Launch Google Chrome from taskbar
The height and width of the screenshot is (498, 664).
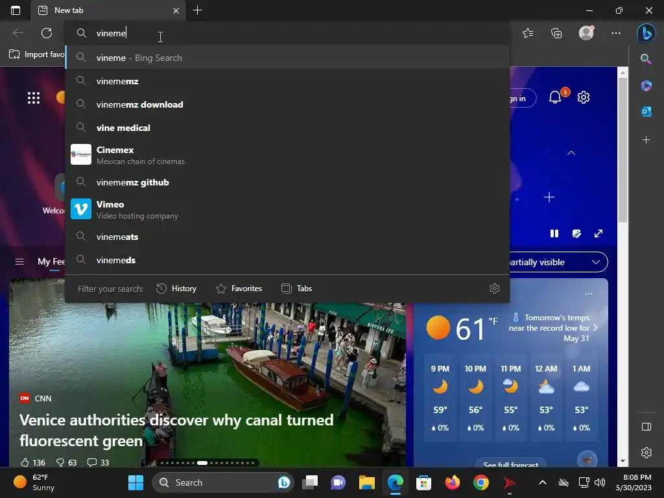click(x=481, y=482)
